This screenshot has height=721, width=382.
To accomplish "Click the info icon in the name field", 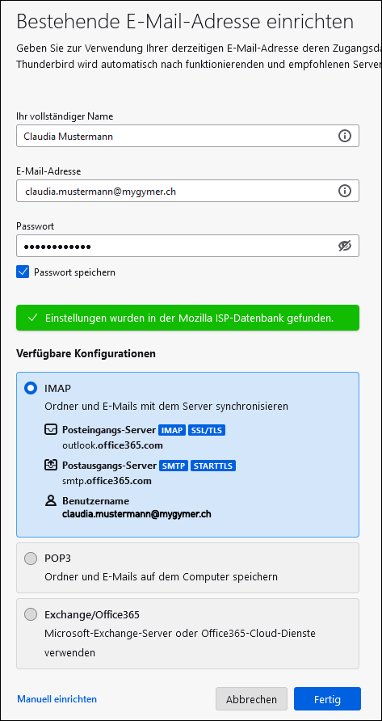I will point(344,136).
